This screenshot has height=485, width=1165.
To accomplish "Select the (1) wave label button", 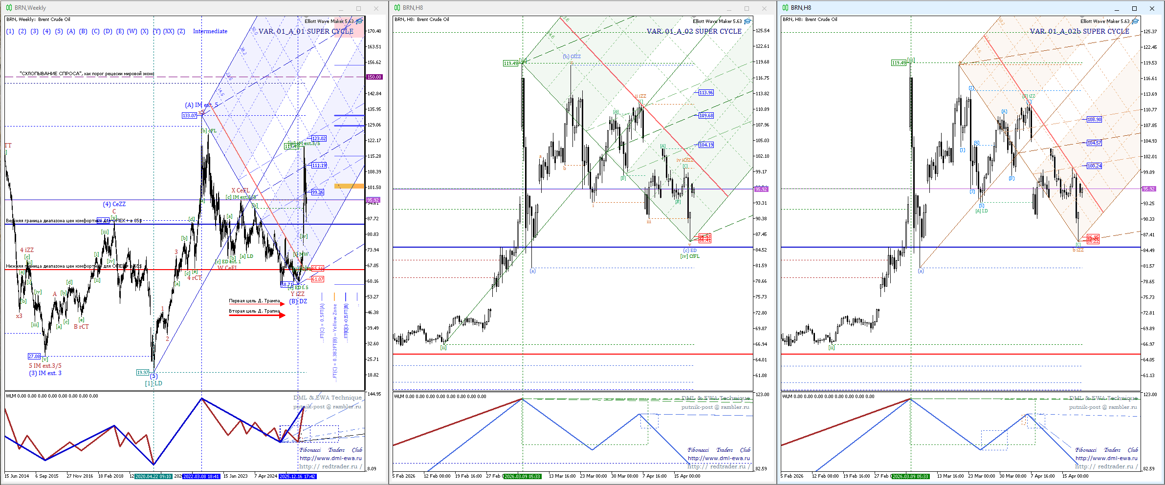I will pos(10,31).
